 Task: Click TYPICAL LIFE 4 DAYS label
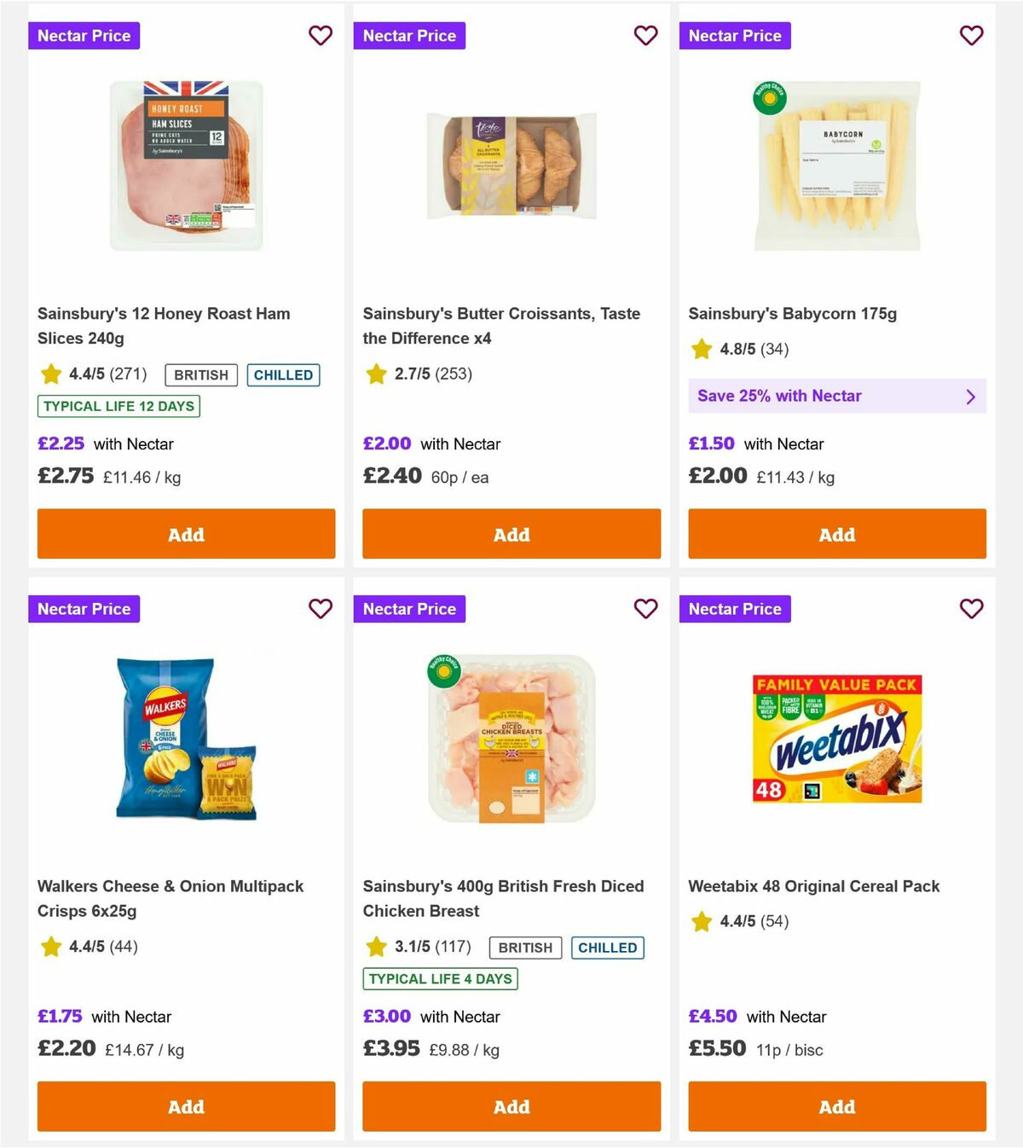click(440, 978)
